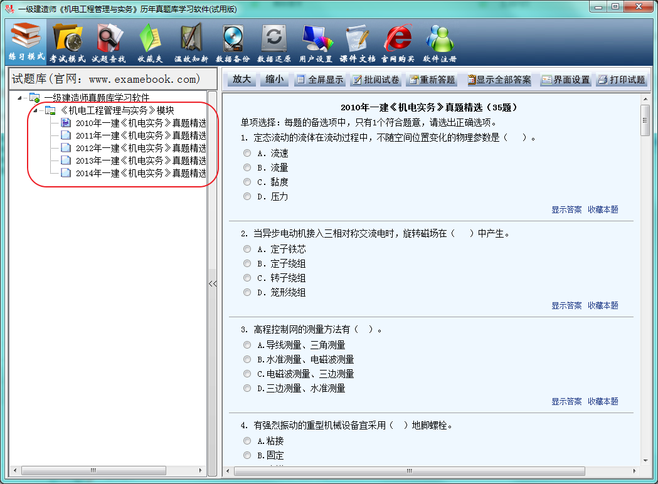Click question pane horizontal scrollbar thumb
Viewport: 658px width, 484px height.
pyautogui.click(x=409, y=471)
